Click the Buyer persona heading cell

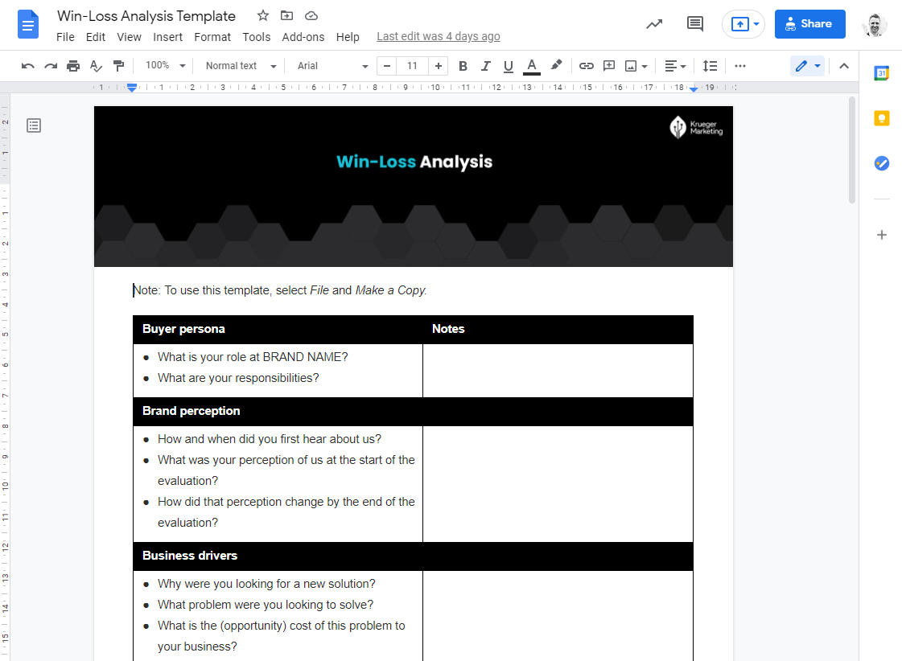(278, 330)
